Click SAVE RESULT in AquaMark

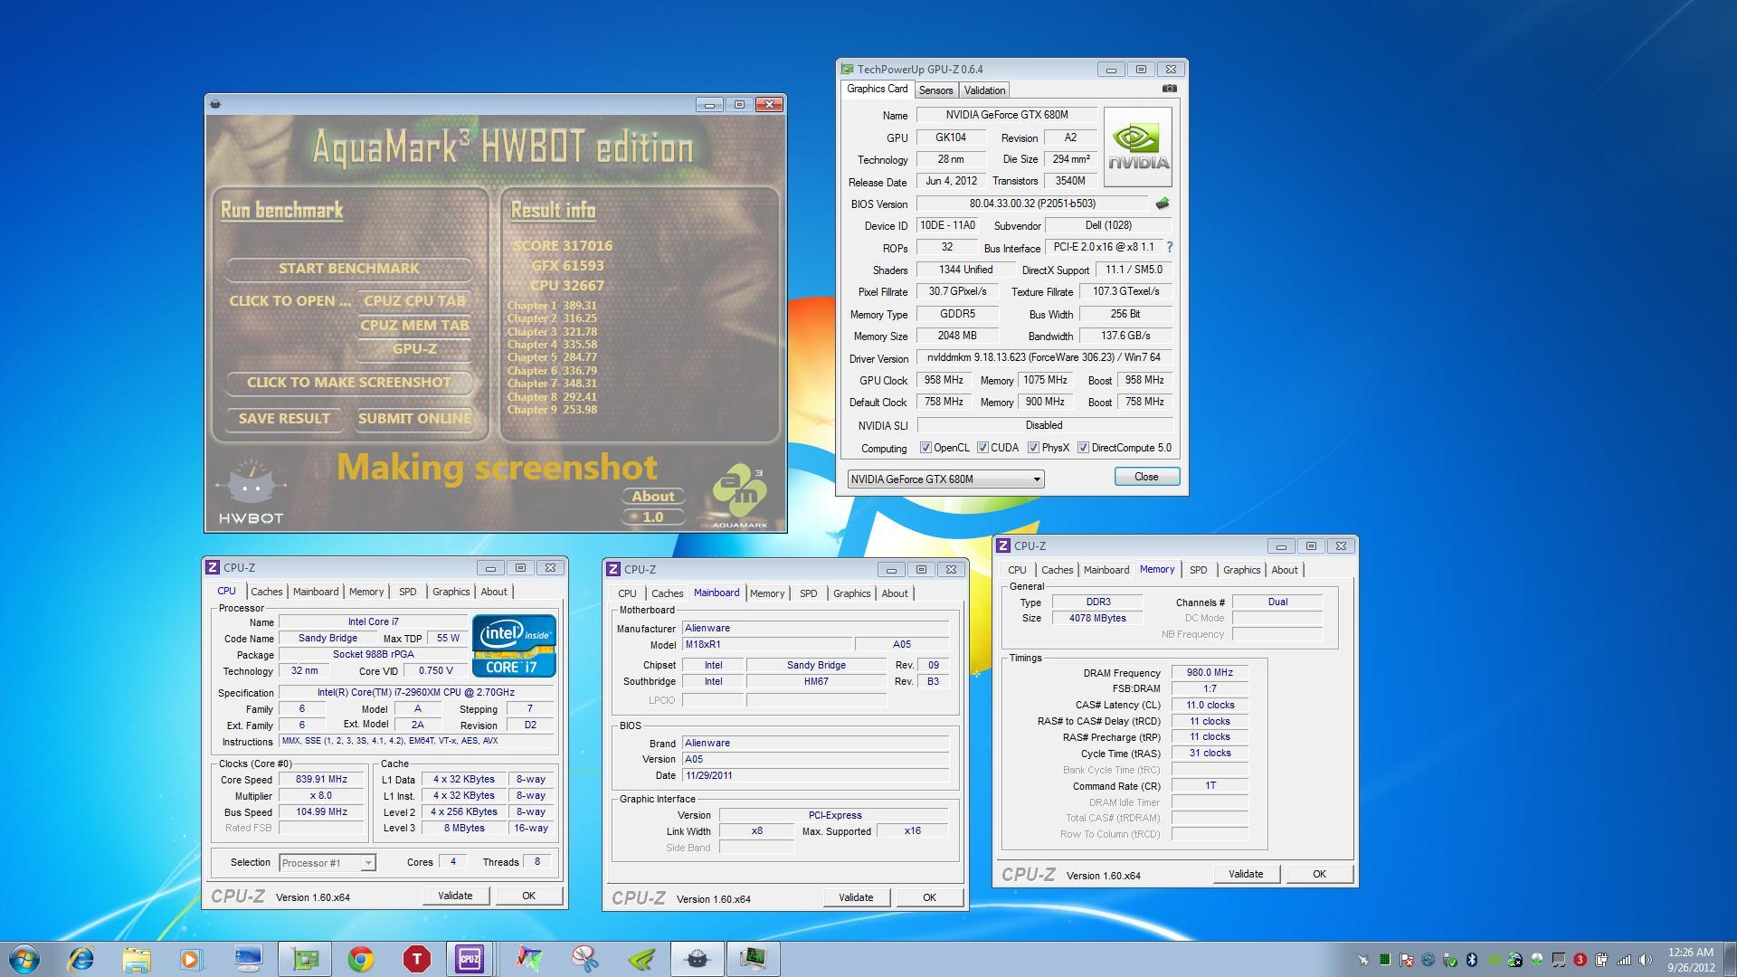(284, 419)
